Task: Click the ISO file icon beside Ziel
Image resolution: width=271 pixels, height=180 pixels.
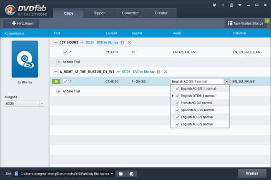Action: 16,174
